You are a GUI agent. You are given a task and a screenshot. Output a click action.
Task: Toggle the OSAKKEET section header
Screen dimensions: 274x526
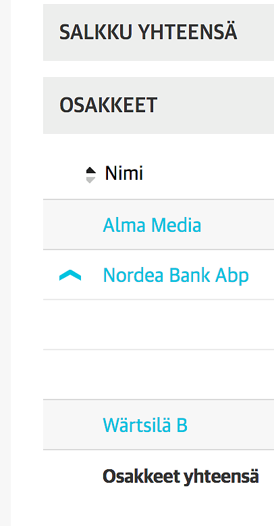[x=159, y=105]
